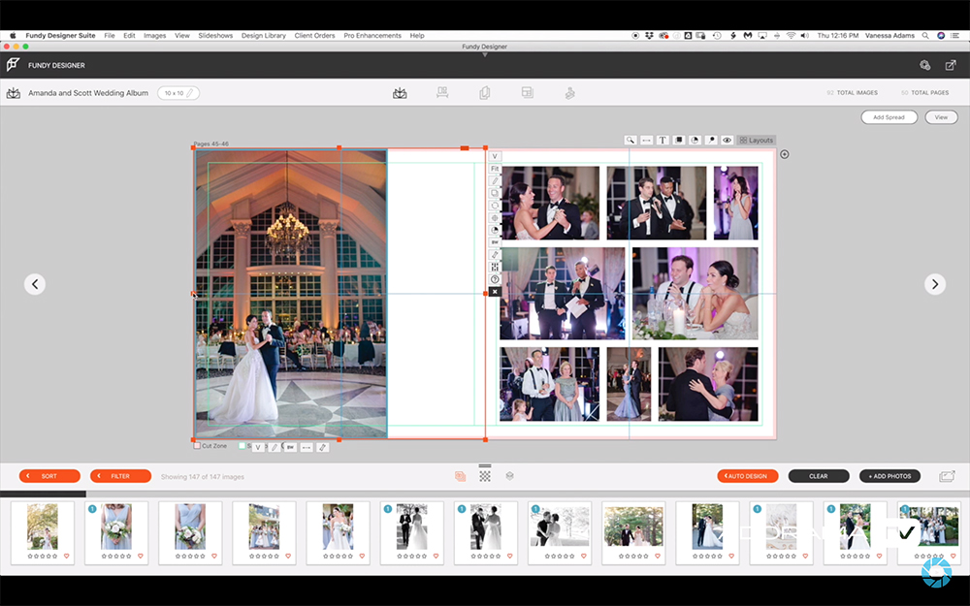Open the Pro Enhancements menu
Screen dimensions: 970x606
[x=373, y=36]
